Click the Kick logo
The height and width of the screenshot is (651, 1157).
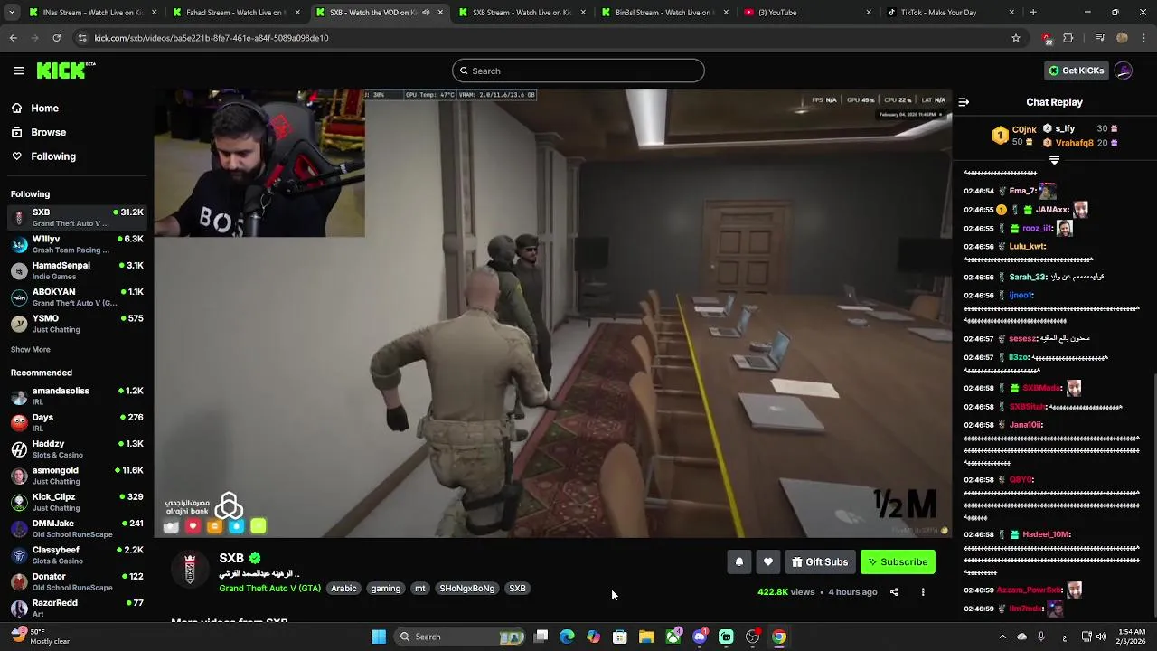tap(66, 71)
